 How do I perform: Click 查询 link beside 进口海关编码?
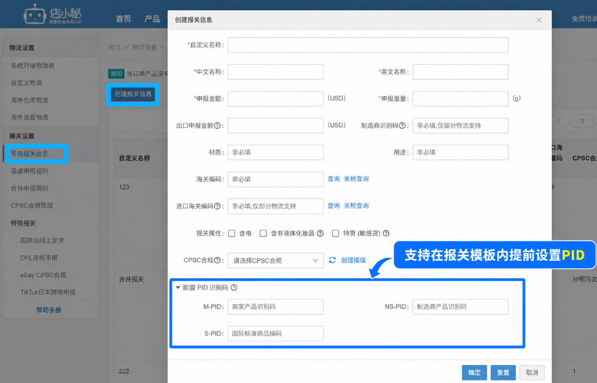pyautogui.click(x=334, y=206)
